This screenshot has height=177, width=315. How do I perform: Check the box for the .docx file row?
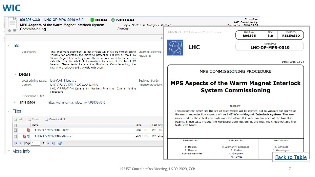(15, 136)
